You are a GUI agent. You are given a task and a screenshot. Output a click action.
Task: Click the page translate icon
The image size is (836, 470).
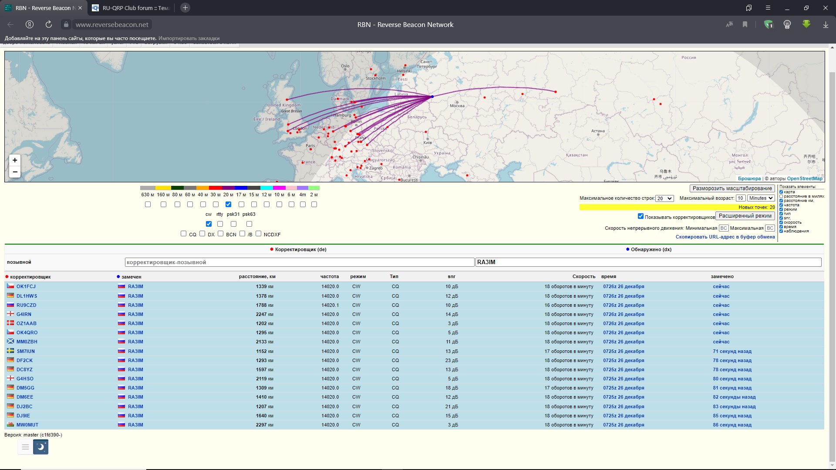coord(729,24)
